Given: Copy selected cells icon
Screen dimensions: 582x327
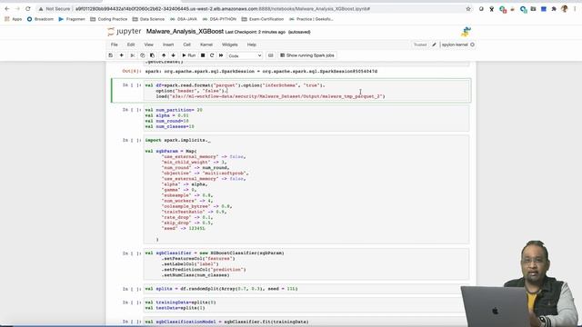Looking at the screenshot, I should point(142,55).
